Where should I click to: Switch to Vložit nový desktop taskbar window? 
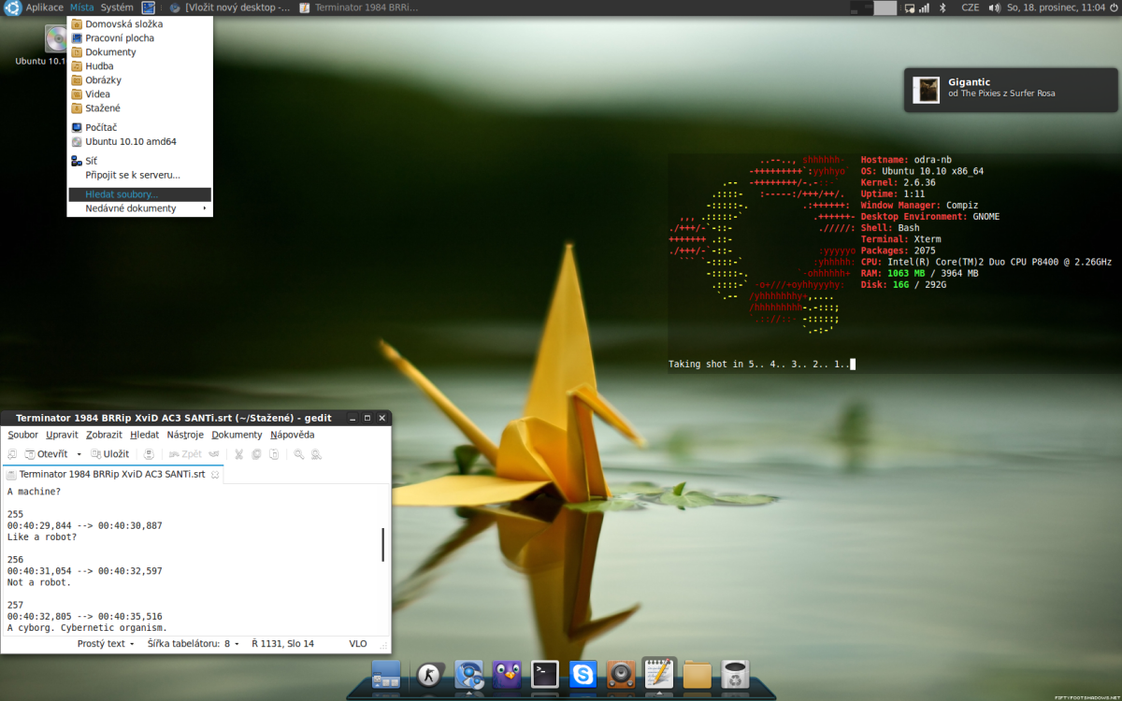coord(230,7)
